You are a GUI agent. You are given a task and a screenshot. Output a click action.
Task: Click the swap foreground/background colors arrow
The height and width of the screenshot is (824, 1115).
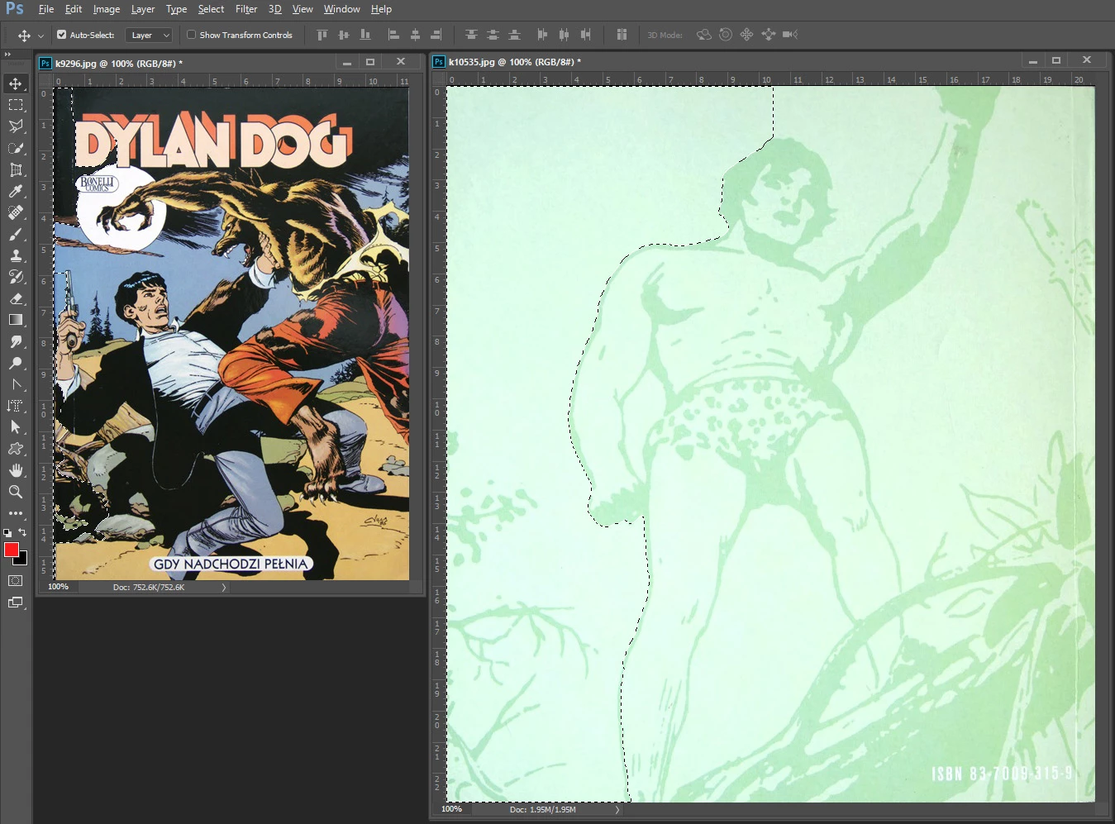point(22,532)
